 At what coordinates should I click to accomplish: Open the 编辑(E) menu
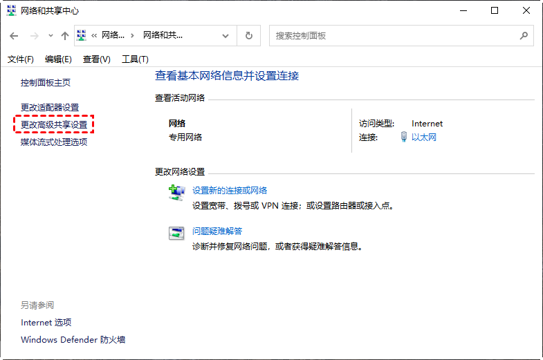[58, 59]
